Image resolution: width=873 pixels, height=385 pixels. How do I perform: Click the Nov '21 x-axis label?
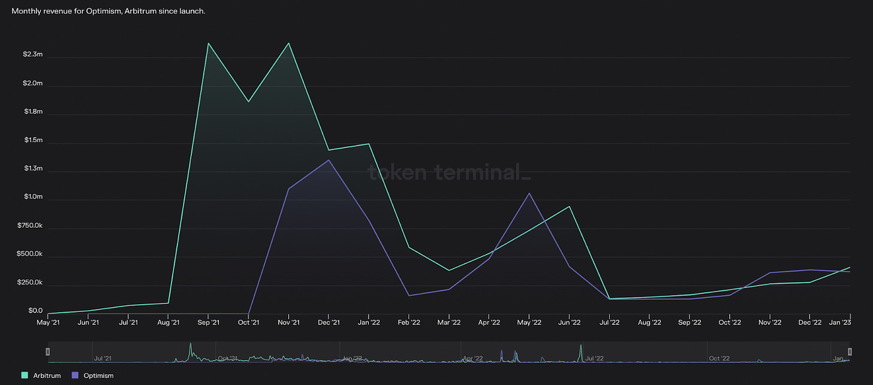pyautogui.click(x=288, y=323)
